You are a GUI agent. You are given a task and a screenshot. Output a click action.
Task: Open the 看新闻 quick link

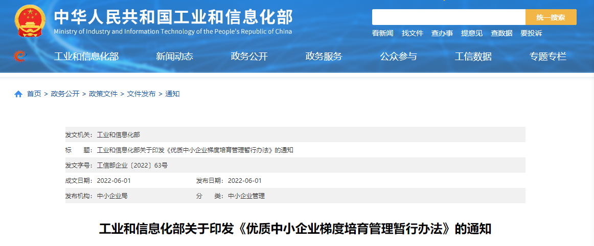point(382,33)
